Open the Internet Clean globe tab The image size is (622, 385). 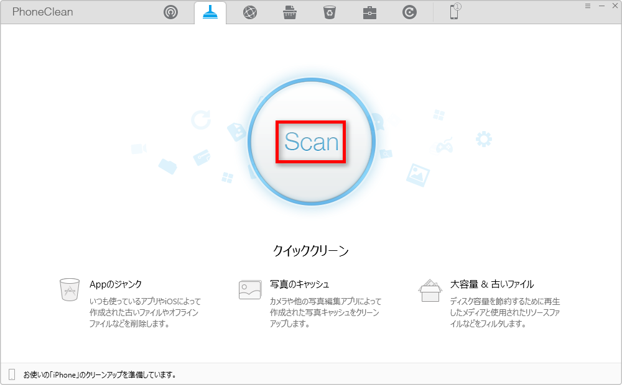[x=250, y=12]
